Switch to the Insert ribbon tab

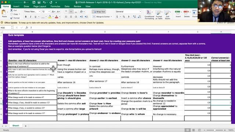[x=16, y=7]
